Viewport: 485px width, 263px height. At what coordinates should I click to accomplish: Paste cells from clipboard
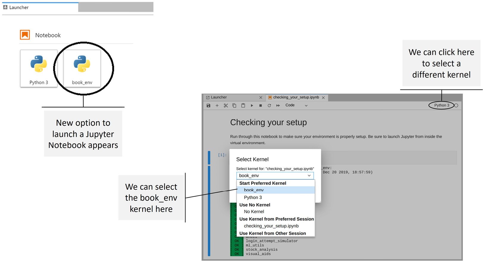(243, 105)
